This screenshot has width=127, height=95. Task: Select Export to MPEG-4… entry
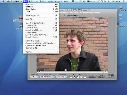41,30
